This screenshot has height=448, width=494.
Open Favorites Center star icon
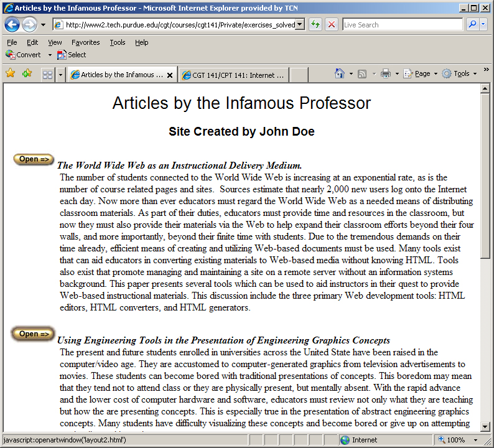[x=11, y=73]
